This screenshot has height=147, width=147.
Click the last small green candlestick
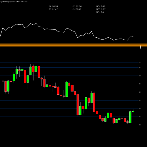(133, 111)
